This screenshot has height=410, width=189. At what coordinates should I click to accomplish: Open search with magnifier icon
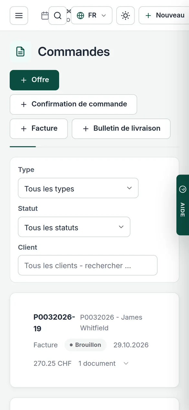pos(58,16)
